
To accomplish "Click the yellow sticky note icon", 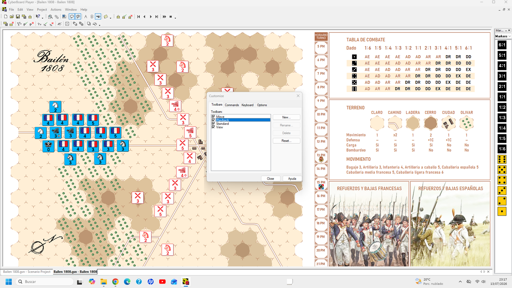I will tap(106, 16).
